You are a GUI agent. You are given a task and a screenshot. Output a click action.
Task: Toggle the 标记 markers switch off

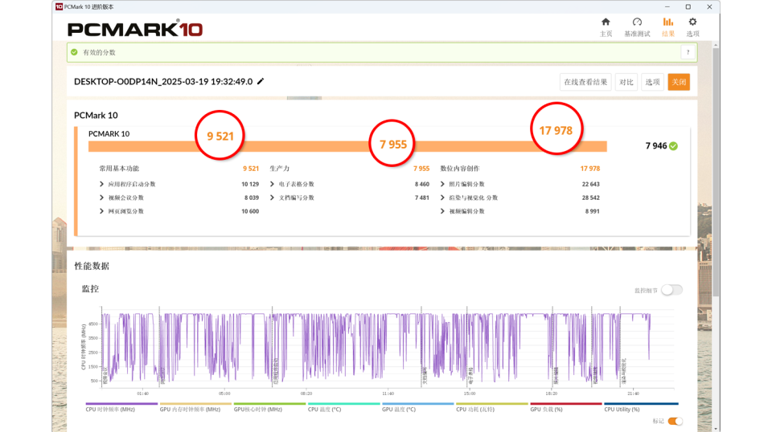(x=675, y=422)
